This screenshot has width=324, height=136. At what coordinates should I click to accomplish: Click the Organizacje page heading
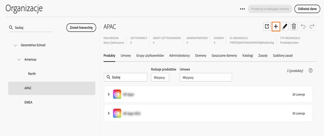(24, 9)
